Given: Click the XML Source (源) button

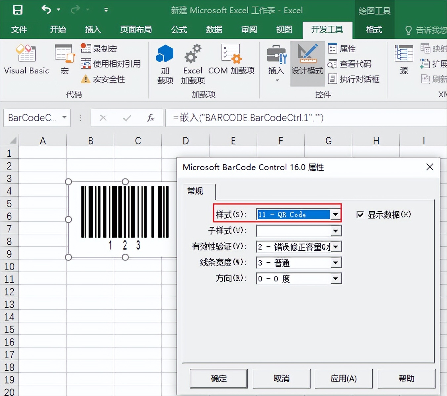Looking at the screenshot, I should coord(404,60).
